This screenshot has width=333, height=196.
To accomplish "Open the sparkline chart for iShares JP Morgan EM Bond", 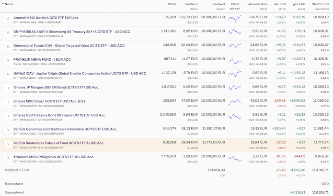I will click(x=235, y=87).
